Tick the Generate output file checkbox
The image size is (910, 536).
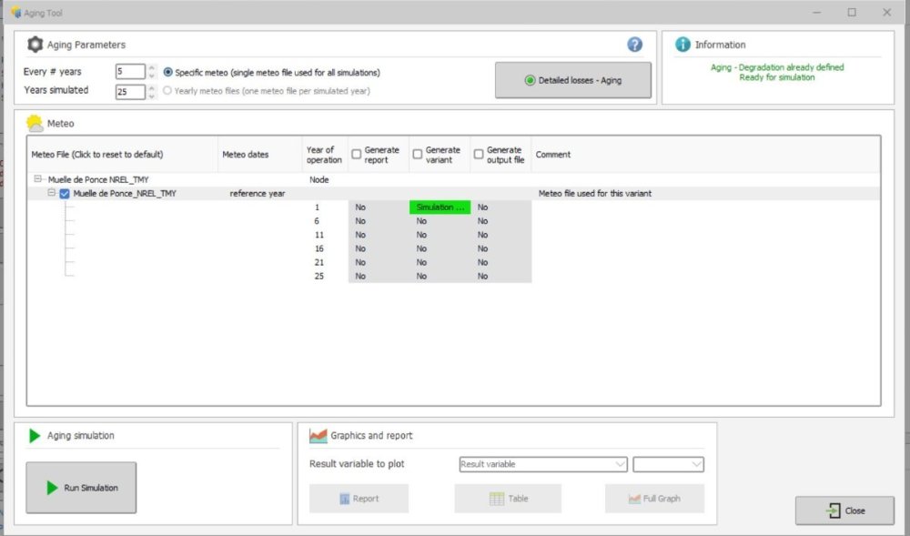pos(479,155)
